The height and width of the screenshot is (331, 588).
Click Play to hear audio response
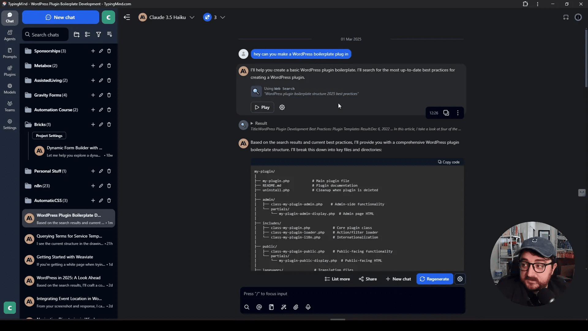tap(262, 107)
